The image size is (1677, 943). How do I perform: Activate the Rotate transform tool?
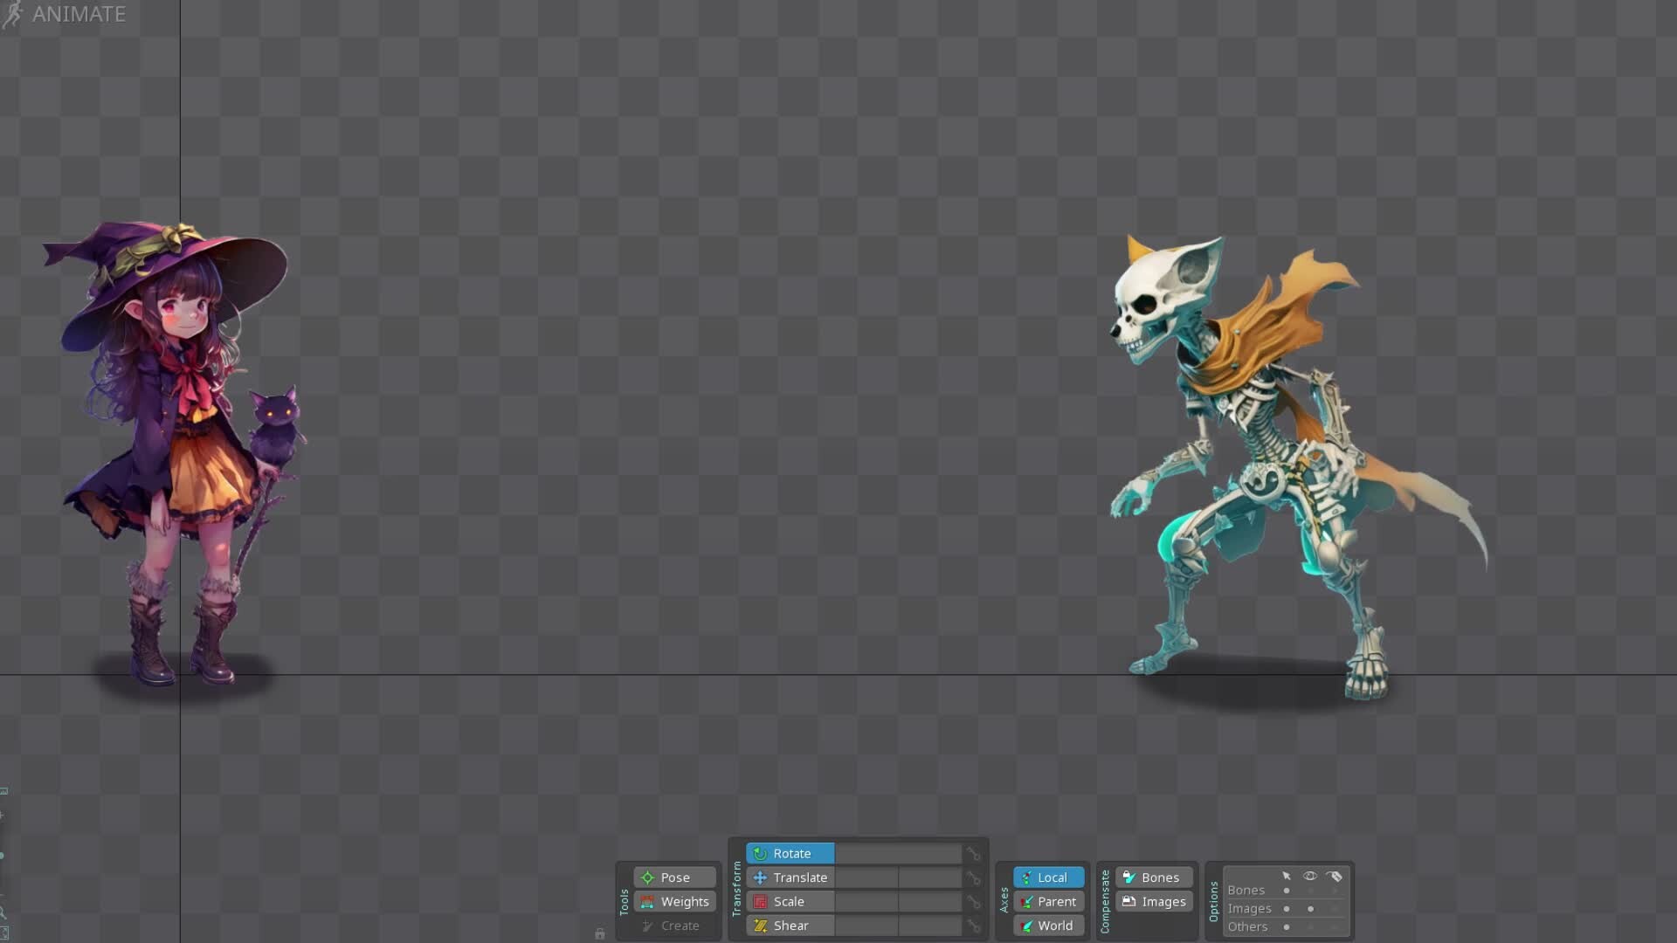click(x=790, y=853)
